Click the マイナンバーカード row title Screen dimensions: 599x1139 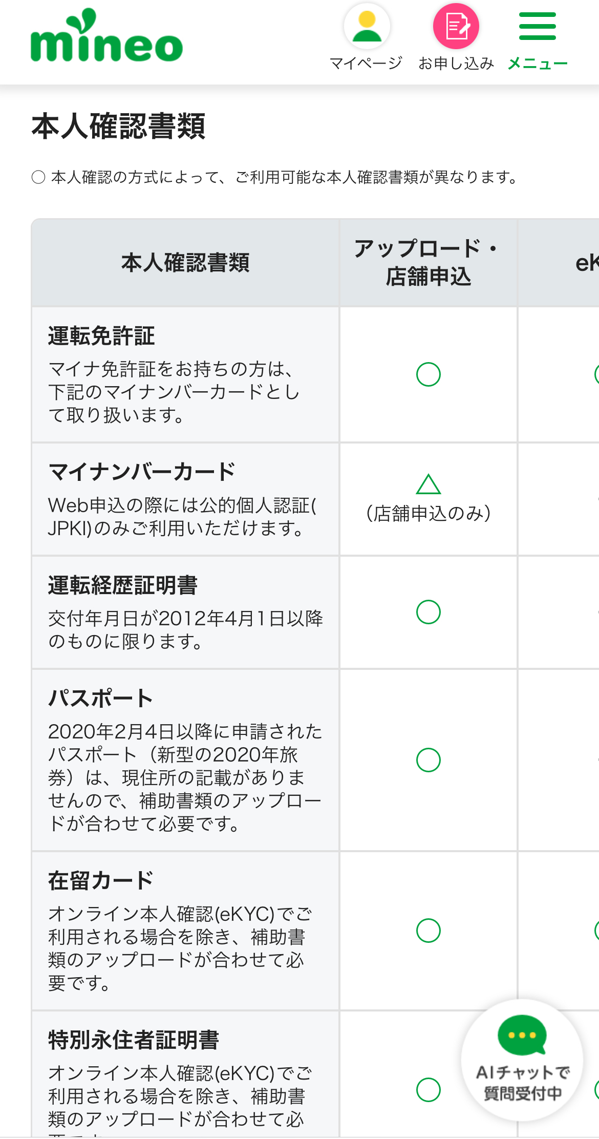coord(142,472)
